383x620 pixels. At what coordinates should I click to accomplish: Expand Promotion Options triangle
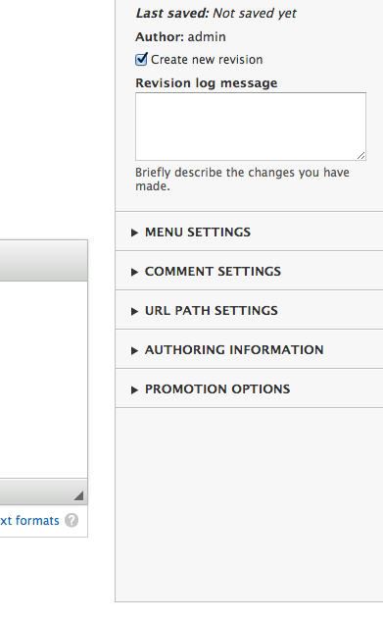click(134, 389)
